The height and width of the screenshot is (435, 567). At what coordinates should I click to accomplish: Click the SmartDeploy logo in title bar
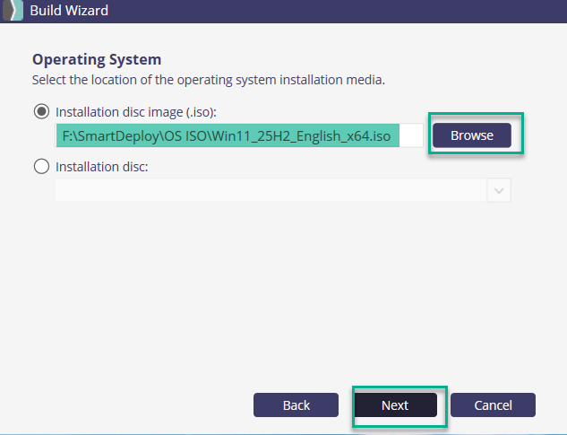click(11, 12)
